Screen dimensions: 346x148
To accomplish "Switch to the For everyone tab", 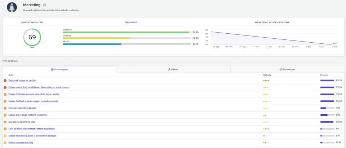I will pos(59,69).
